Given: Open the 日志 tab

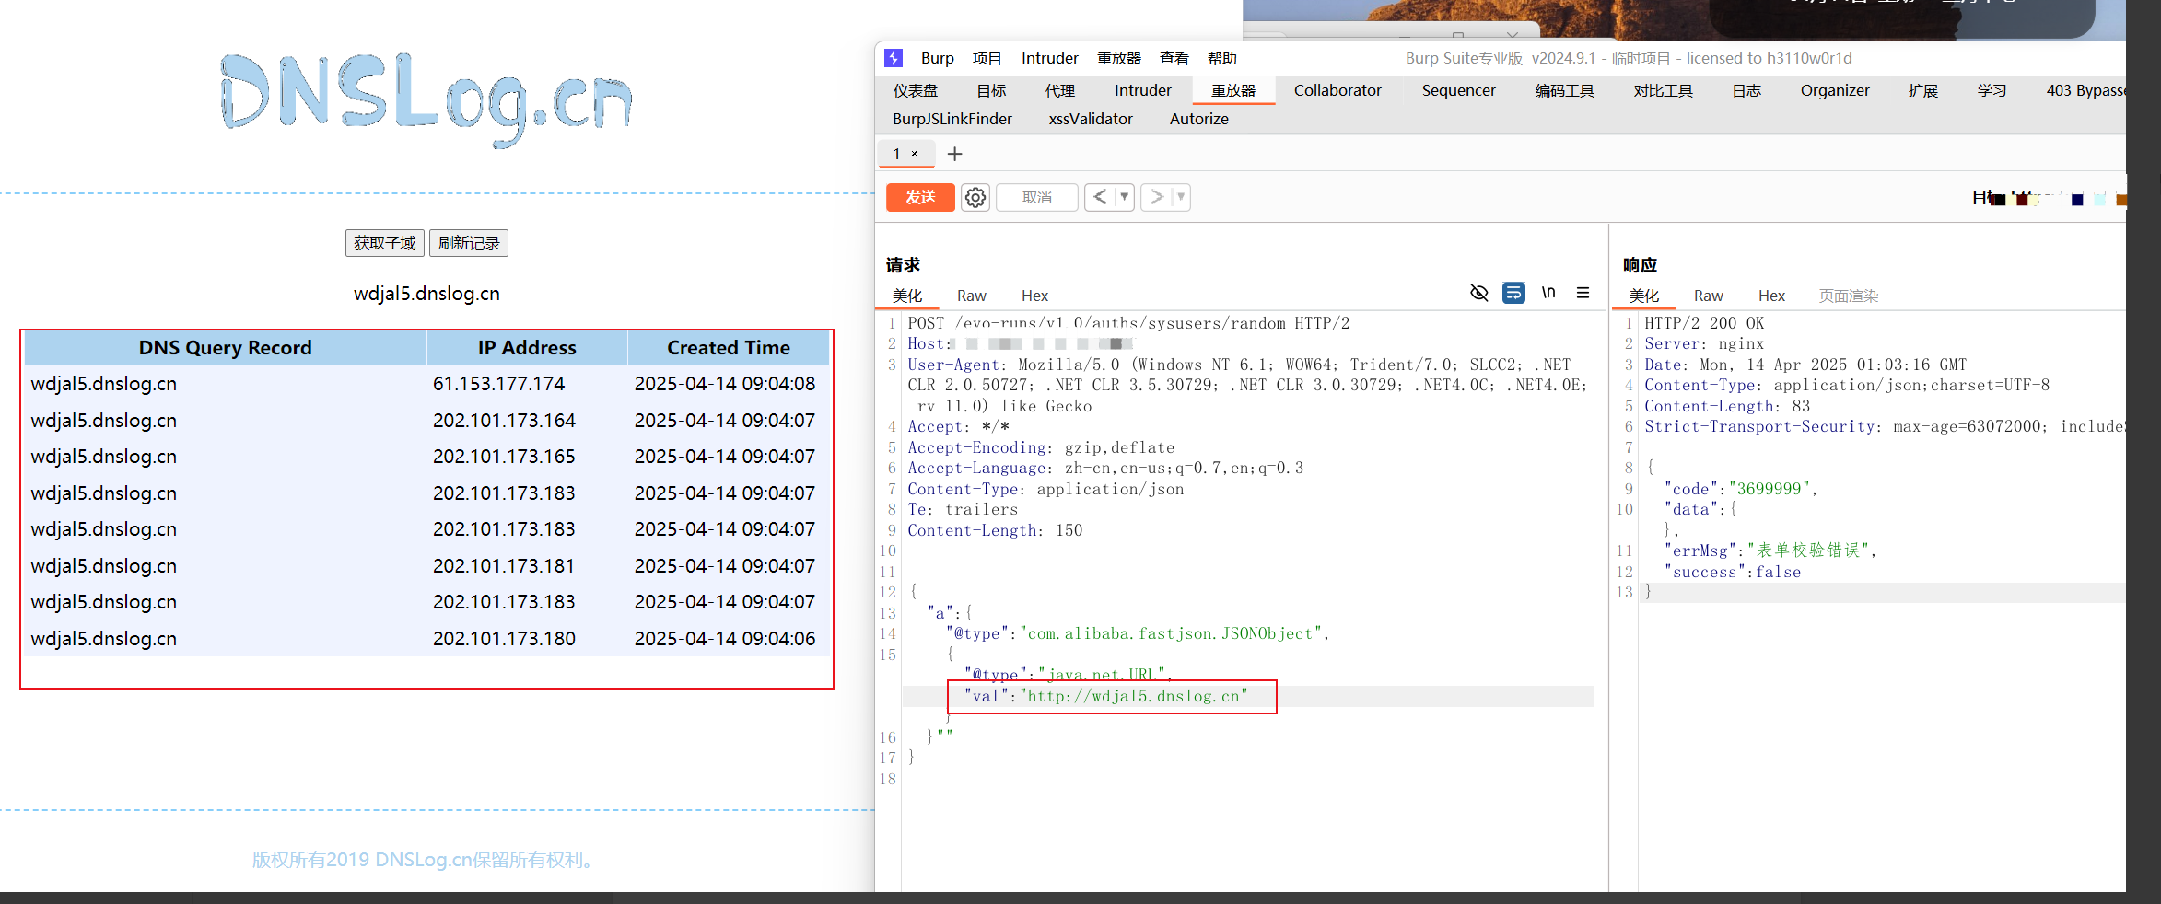Looking at the screenshot, I should 1746,90.
